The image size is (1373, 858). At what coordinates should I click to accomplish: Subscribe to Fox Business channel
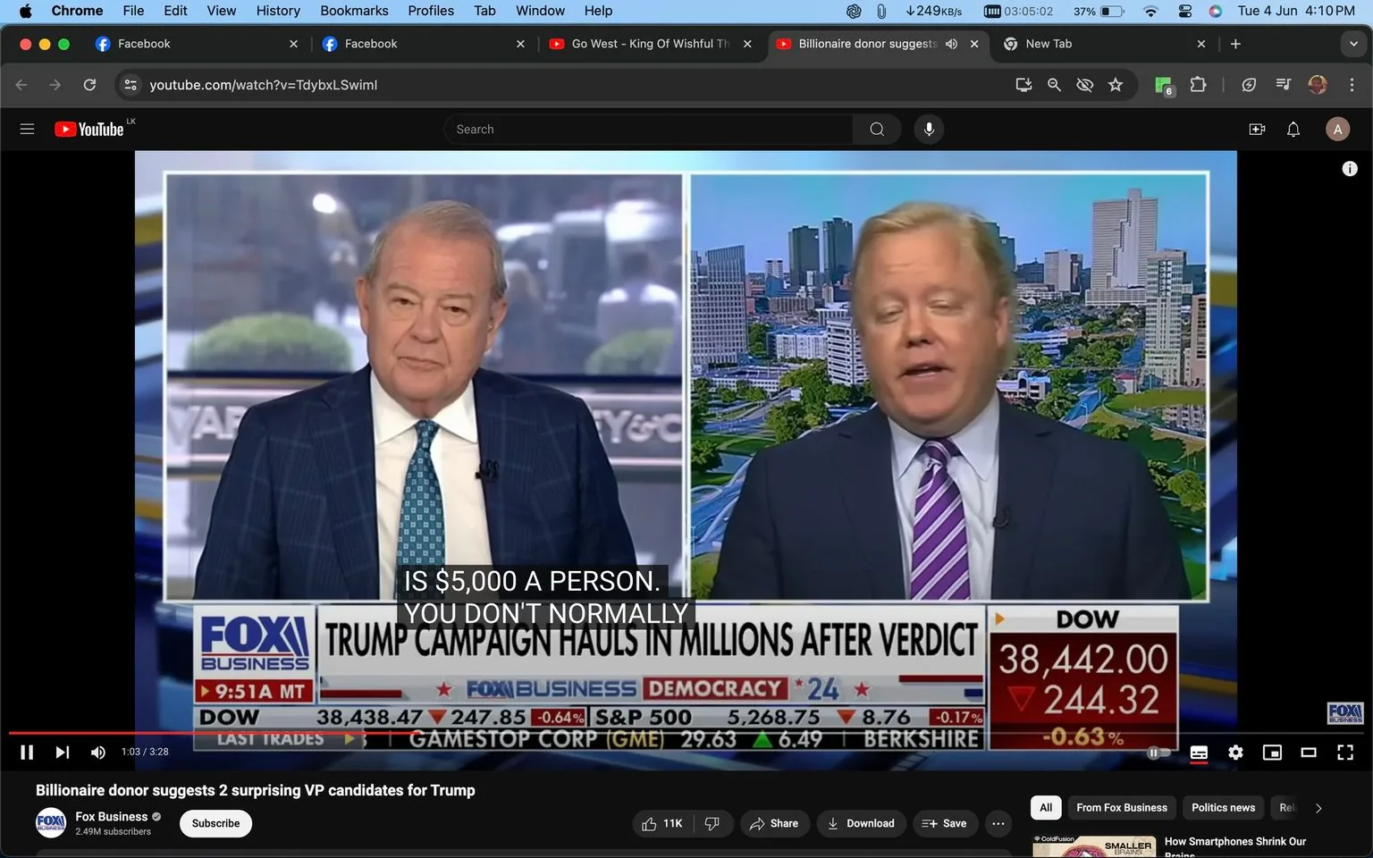tap(215, 823)
